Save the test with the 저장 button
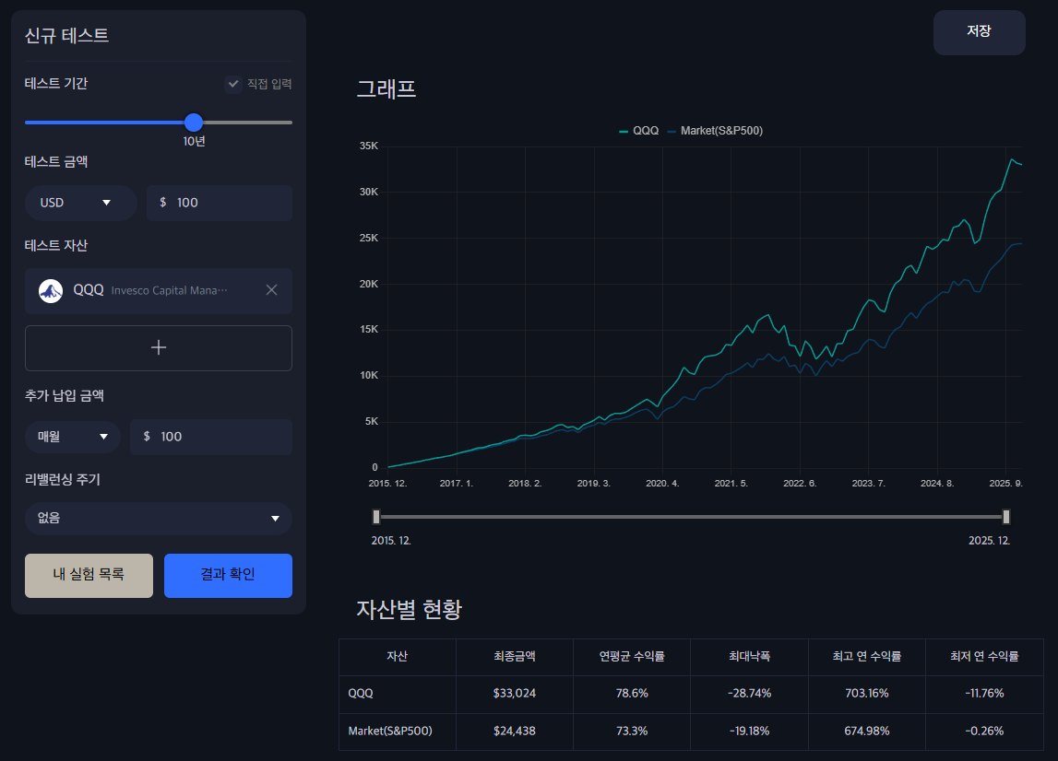Image resolution: width=1058 pixels, height=761 pixels. [979, 32]
